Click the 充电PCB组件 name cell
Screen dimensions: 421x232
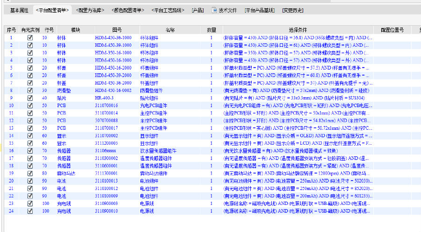click(153, 105)
